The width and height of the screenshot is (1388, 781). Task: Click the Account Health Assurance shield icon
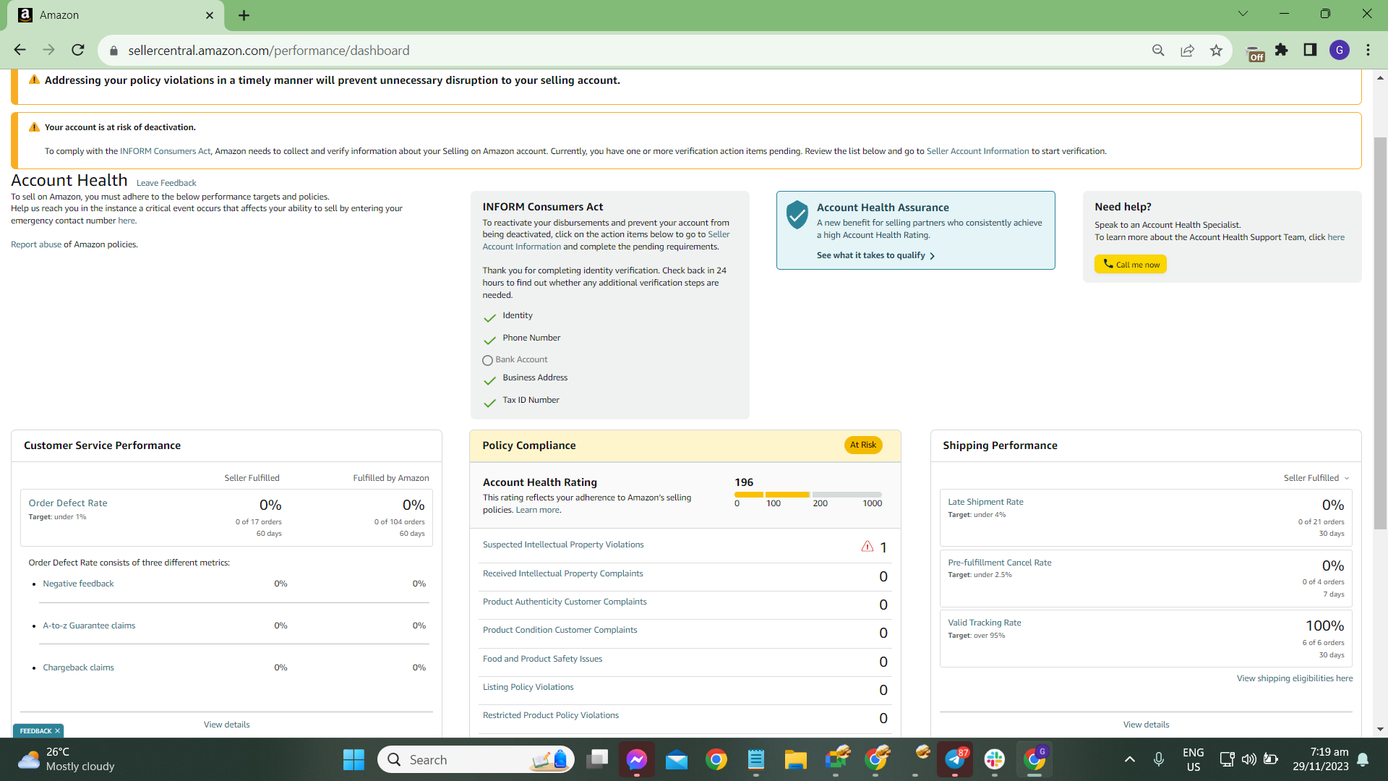[797, 215]
